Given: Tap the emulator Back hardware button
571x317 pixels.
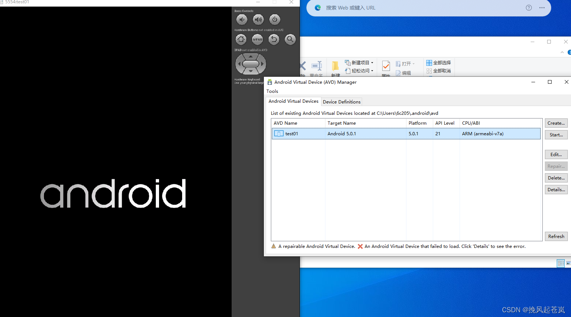Looking at the screenshot, I should click(274, 39).
